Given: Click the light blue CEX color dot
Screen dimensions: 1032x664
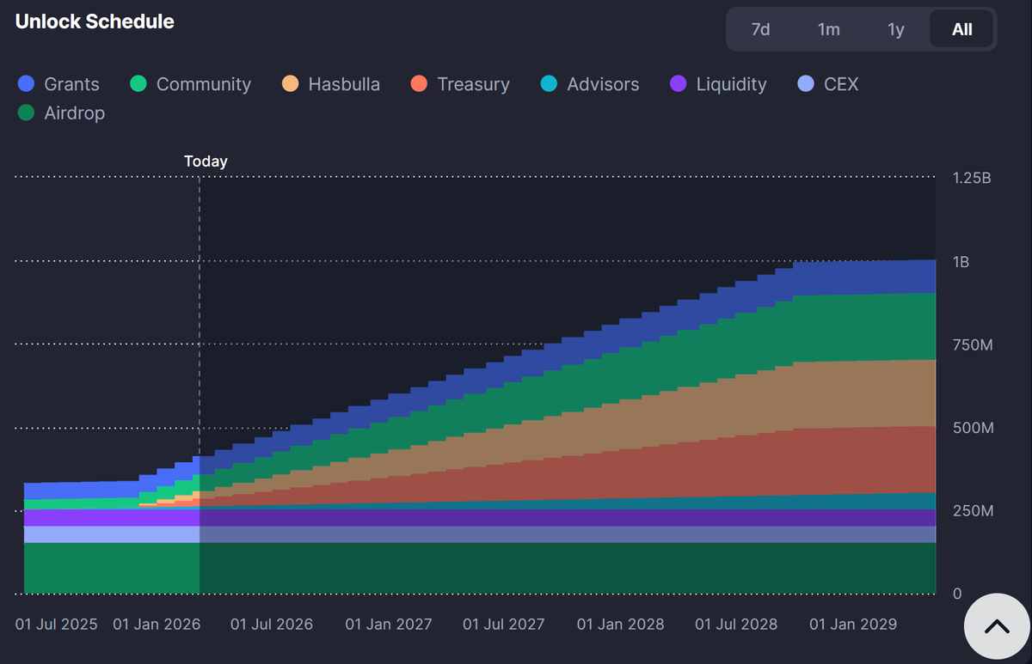Looking at the screenshot, I should click(806, 84).
